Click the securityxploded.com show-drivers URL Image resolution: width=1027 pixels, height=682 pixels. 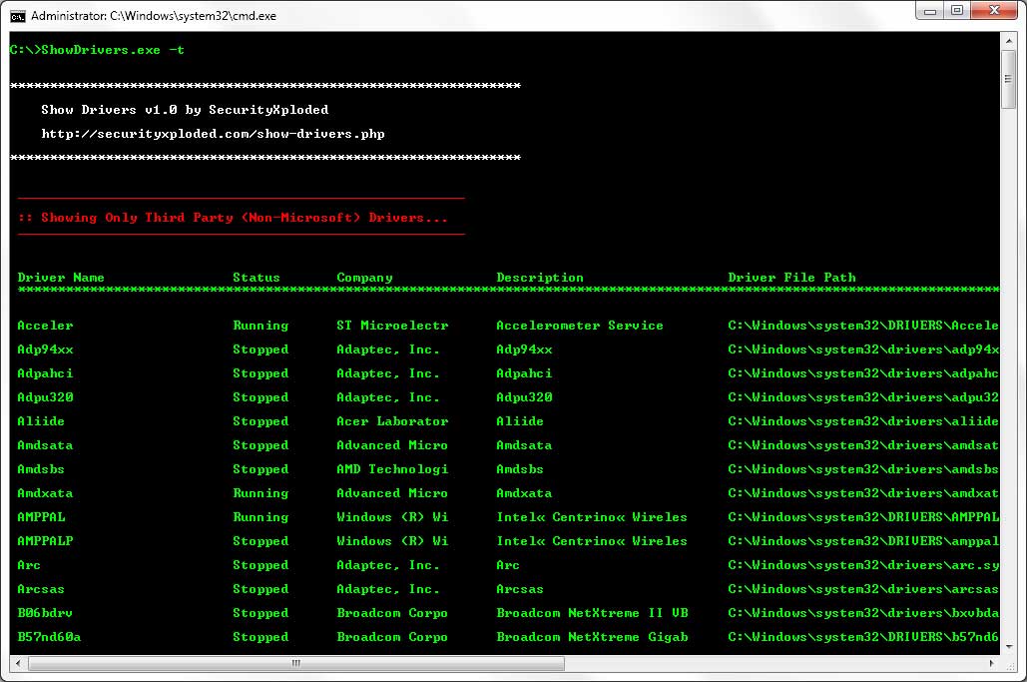point(213,134)
